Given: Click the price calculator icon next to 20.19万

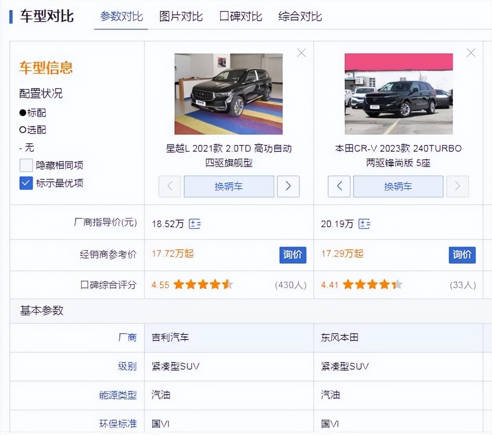Looking at the screenshot, I should tap(364, 223).
